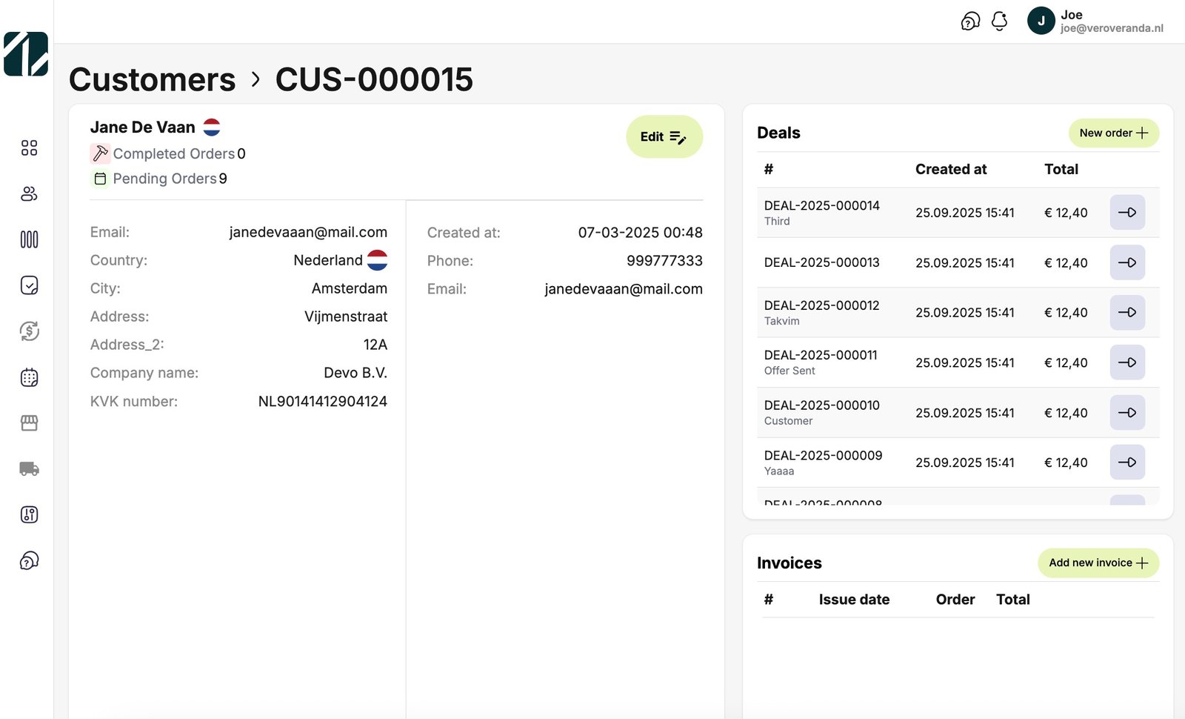
Task: Open the settings sliders sidebar icon
Action: click(x=29, y=514)
